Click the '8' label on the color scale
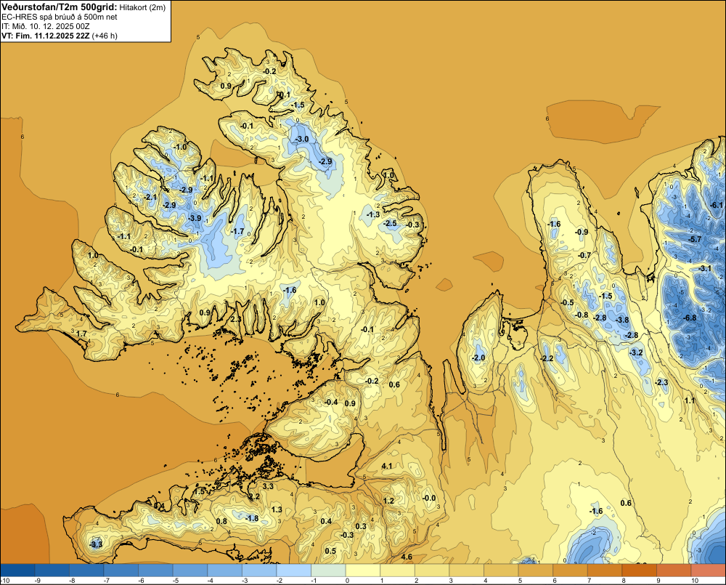The image size is (726, 585). 624,581
